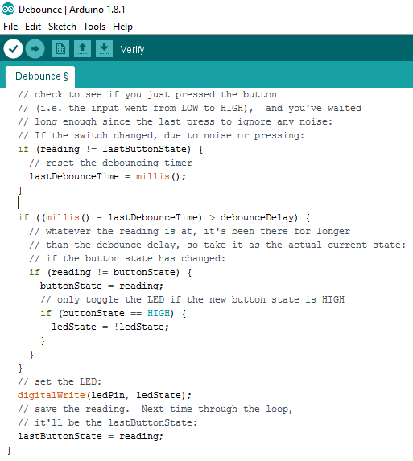Image resolution: width=413 pixels, height=461 pixels.
Task: Open the Help menu
Action: [122, 27]
